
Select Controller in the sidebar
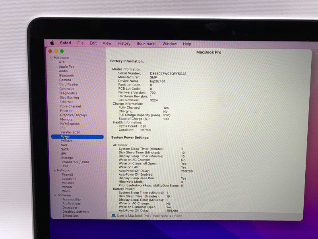point(67,89)
